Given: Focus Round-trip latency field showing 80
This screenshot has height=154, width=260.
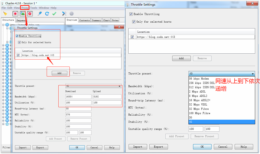Looking at the screenshot, I should [78, 109].
